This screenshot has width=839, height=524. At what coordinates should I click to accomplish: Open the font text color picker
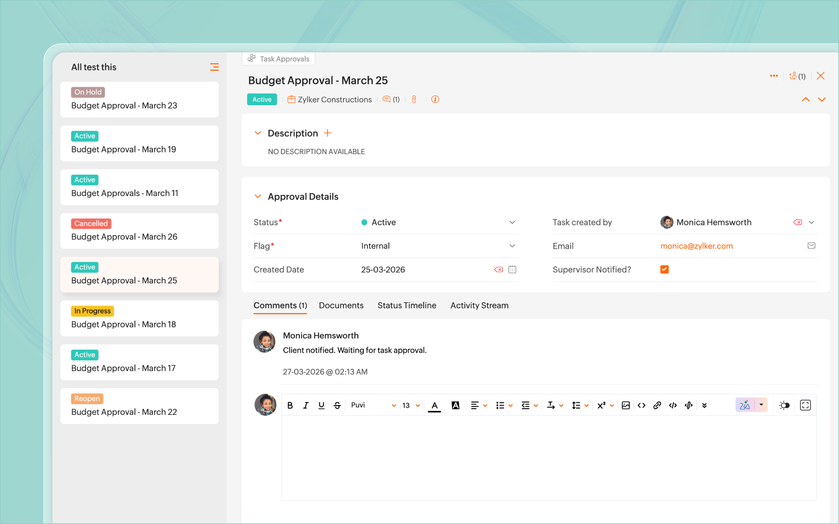tap(434, 405)
